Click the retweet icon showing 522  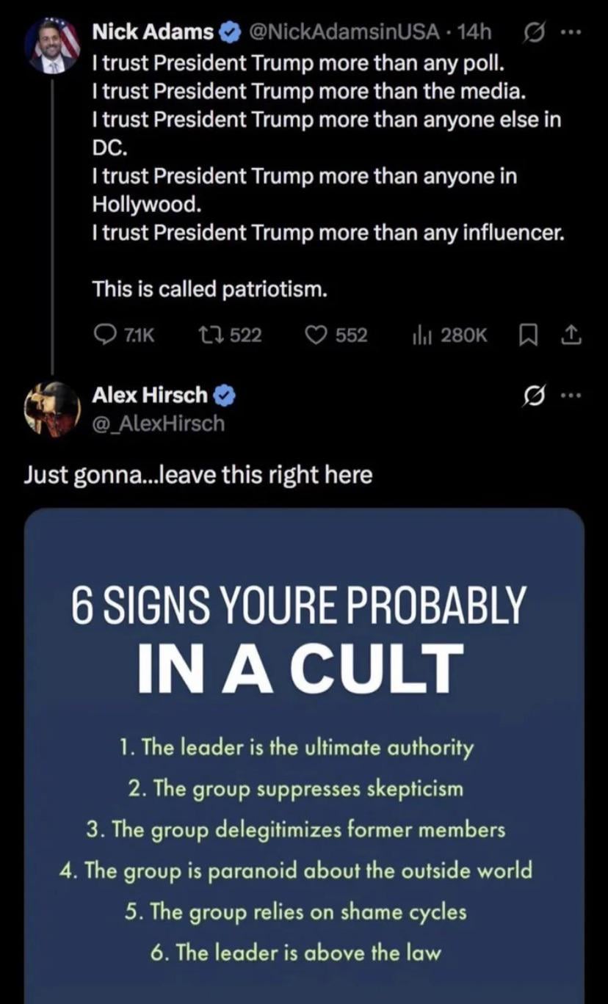[208, 335]
